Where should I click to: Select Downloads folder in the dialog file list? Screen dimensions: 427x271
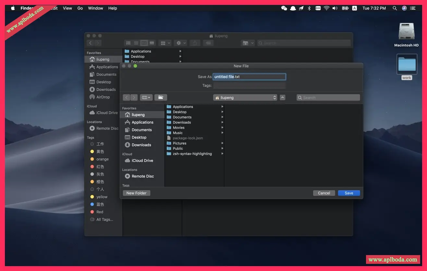182,123
